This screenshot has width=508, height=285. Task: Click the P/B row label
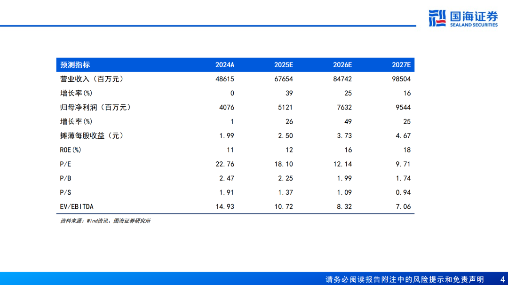click(65, 178)
